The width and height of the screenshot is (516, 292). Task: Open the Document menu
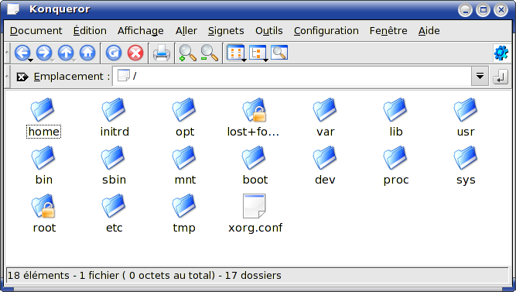pyautogui.click(x=36, y=31)
